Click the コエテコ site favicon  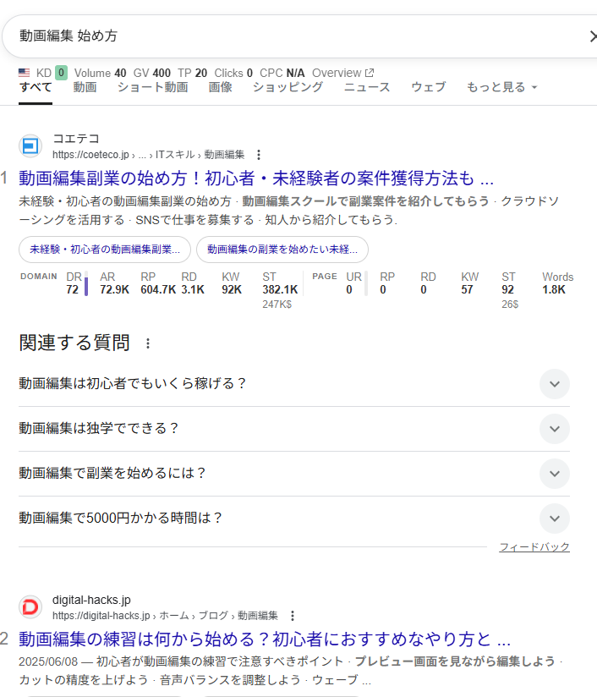[30, 146]
